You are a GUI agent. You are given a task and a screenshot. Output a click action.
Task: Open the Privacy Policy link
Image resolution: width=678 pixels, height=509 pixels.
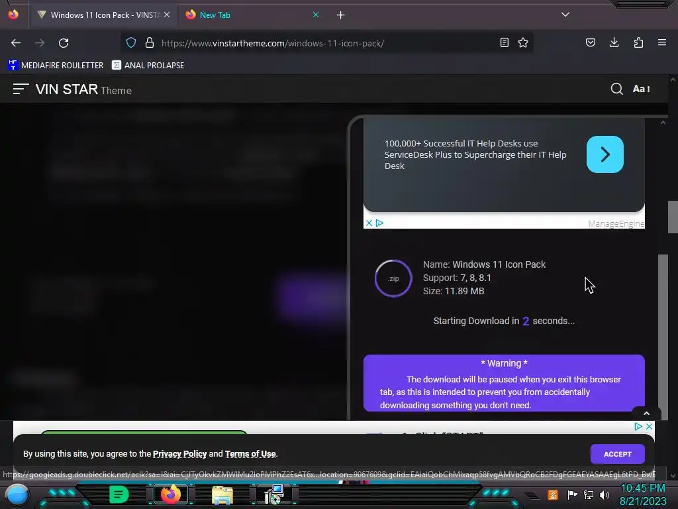[x=180, y=453]
